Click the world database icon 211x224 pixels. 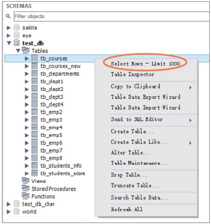[x=16, y=211]
